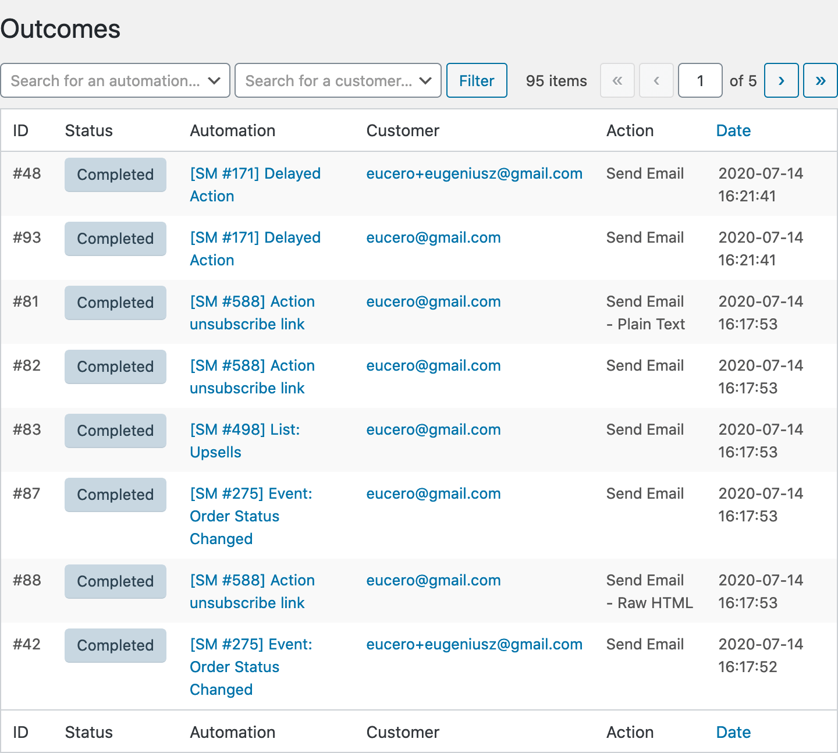Click 'Send Email - Raw HTML' action cell

click(649, 591)
